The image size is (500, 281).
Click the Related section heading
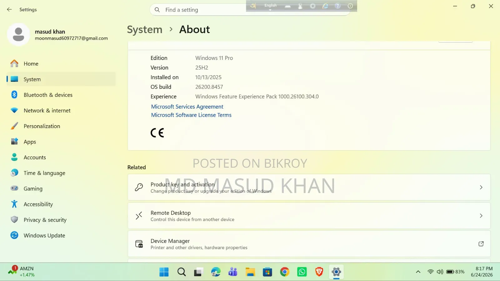coord(137,167)
